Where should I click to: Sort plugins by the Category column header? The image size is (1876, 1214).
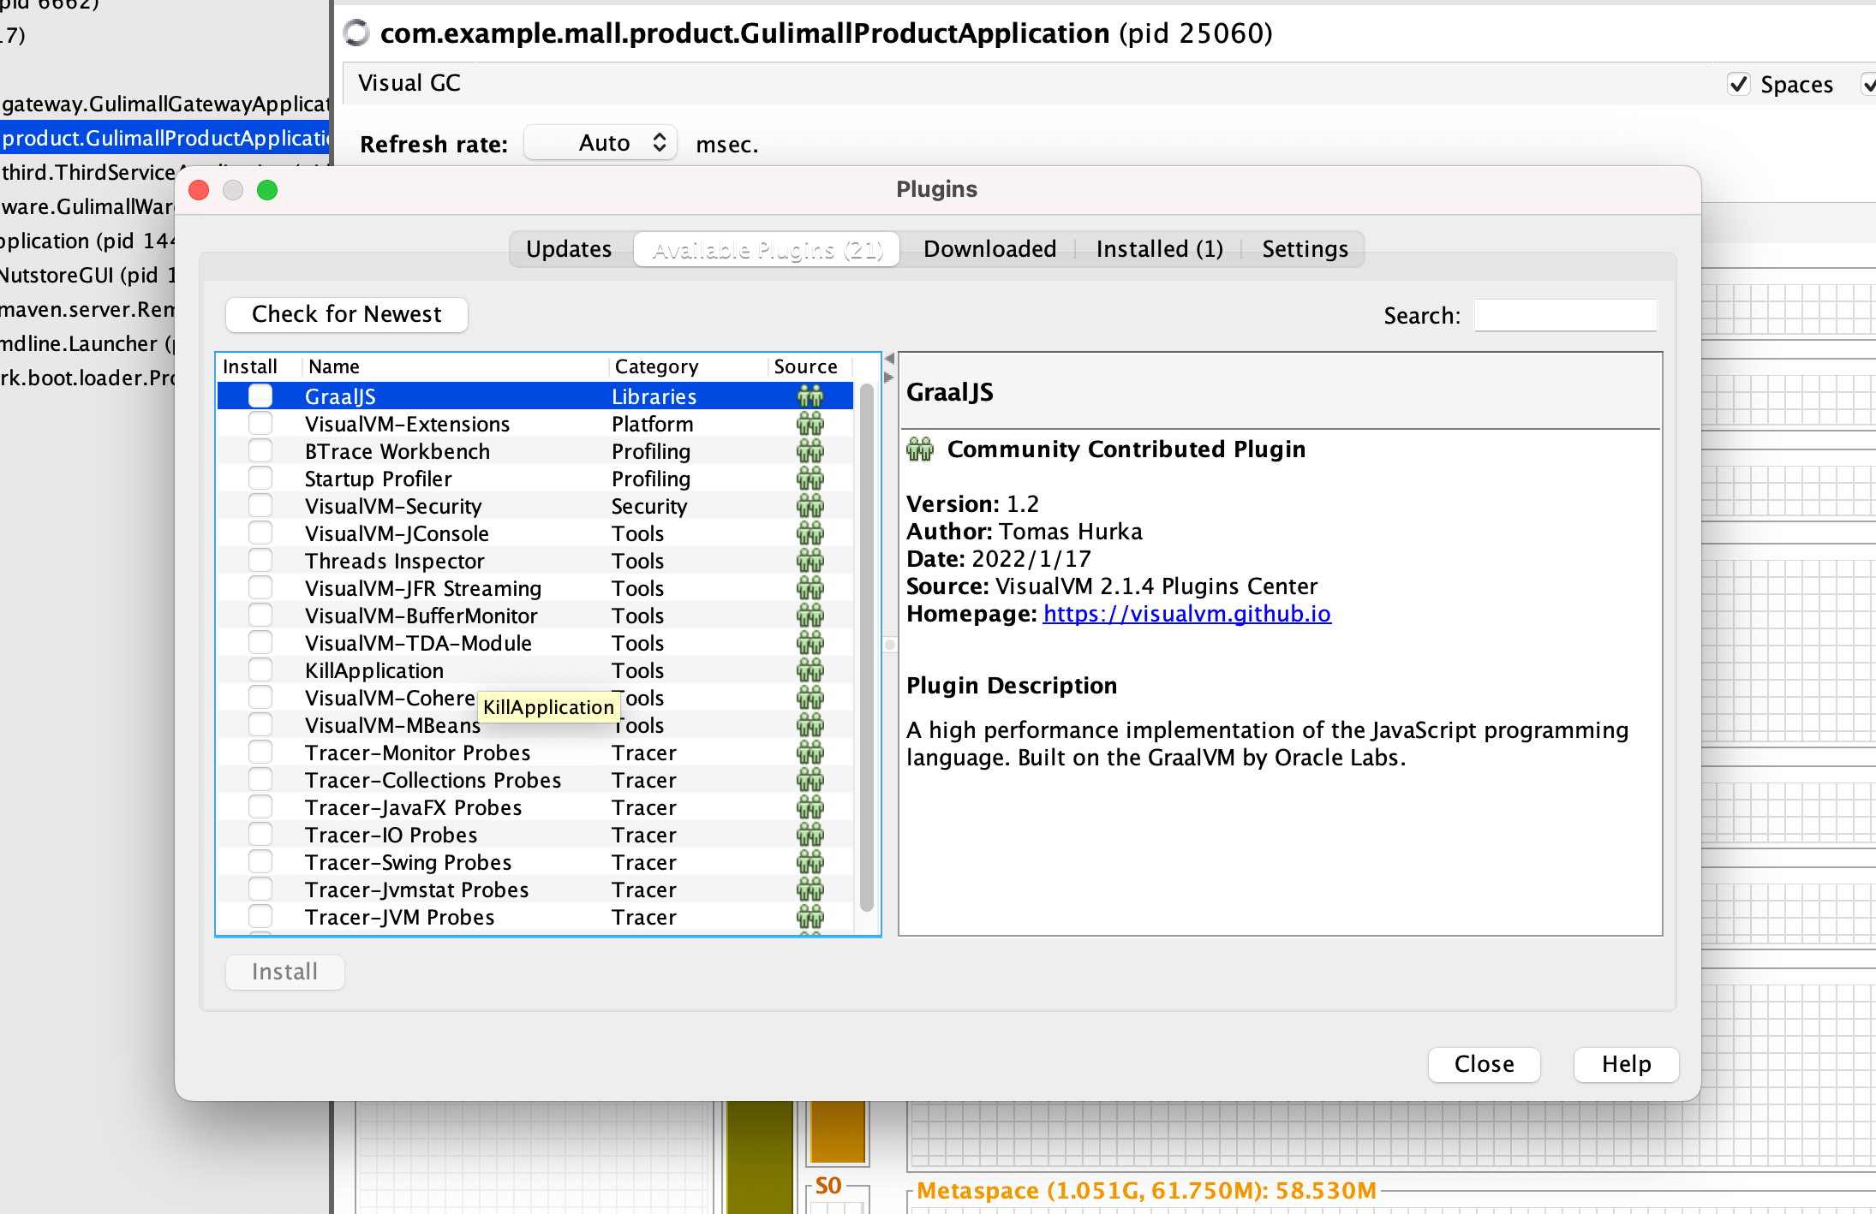688,366
